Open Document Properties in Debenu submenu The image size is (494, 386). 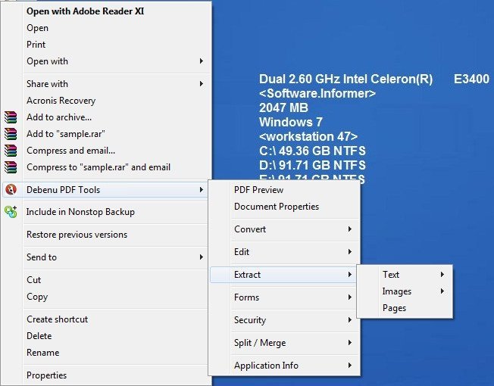(x=284, y=207)
